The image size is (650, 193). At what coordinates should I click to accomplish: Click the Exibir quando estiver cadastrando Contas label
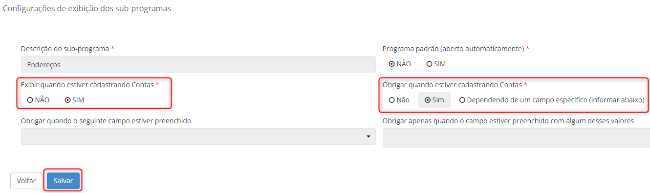(x=90, y=85)
